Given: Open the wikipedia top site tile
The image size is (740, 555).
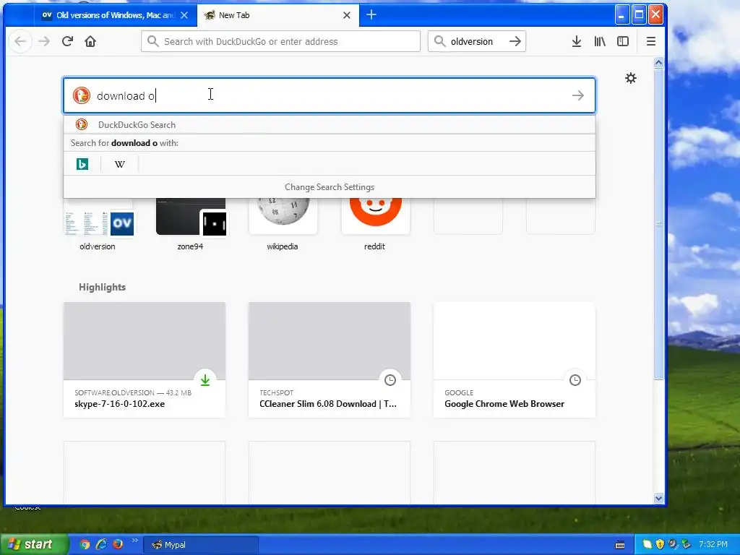Looking at the screenshot, I should tap(283, 224).
